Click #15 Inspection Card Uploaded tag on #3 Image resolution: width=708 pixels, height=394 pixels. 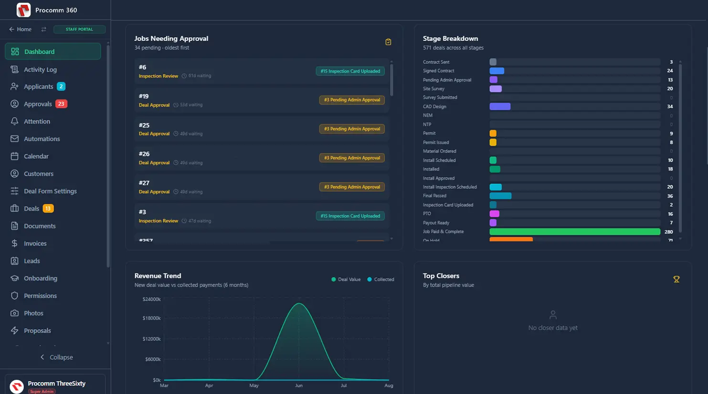point(350,216)
